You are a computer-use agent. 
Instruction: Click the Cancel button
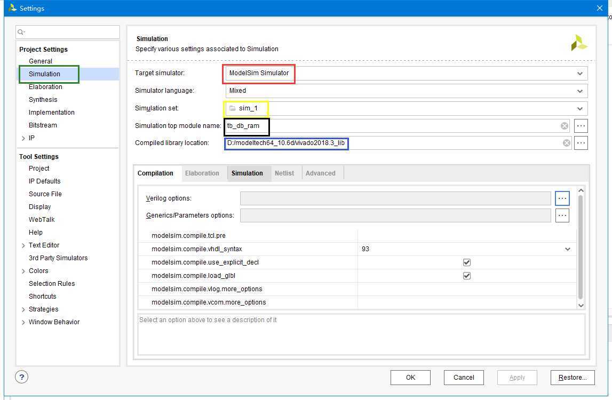tap(464, 378)
